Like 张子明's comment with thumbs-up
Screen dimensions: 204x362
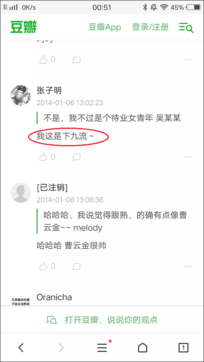click(47, 157)
